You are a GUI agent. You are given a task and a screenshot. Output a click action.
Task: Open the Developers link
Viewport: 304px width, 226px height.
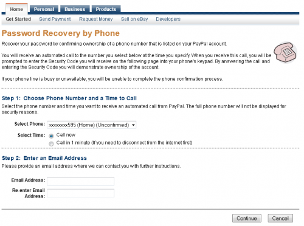[x=168, y=19]
